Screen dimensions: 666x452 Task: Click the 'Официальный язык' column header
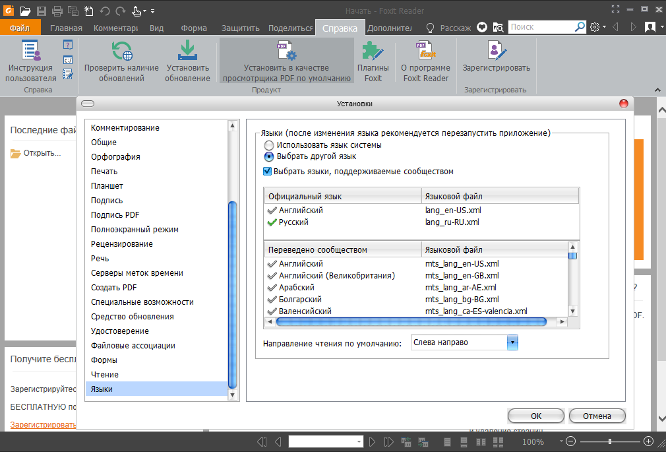(x=343, y=197)
